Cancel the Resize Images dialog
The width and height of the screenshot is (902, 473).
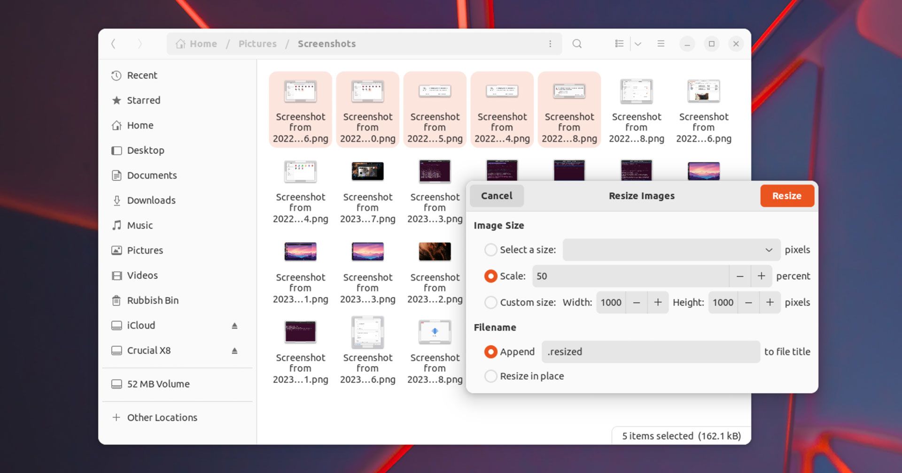pyautogui.click(x=496, y=196)
